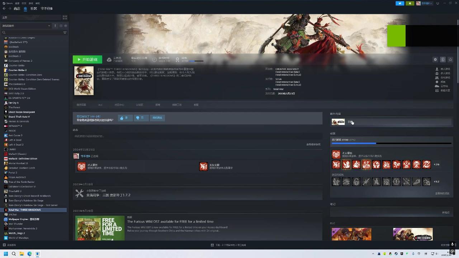Open 全面战争 三国 更新补丁1.7.2 patch note
The height and width of the screenshot is (258, 459).
coord(108,195)
